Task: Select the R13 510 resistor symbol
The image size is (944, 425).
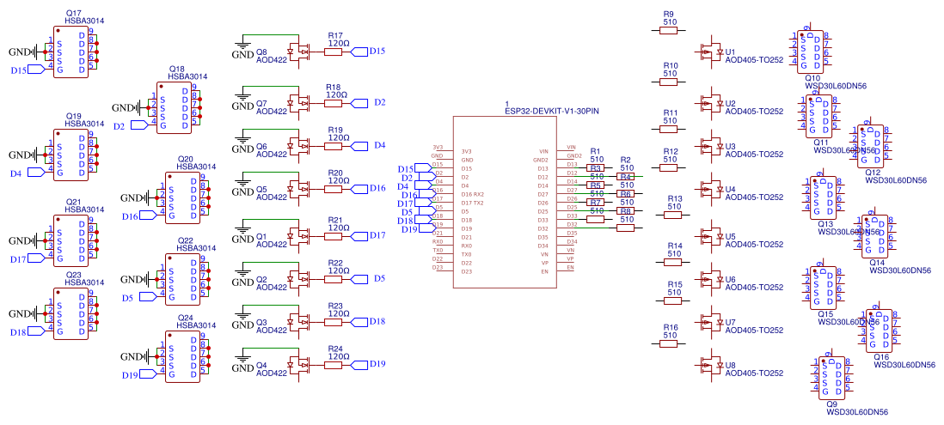Action: [674, 215]
